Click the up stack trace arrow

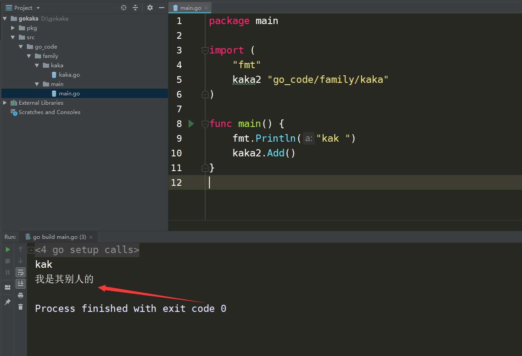point(21,249)
